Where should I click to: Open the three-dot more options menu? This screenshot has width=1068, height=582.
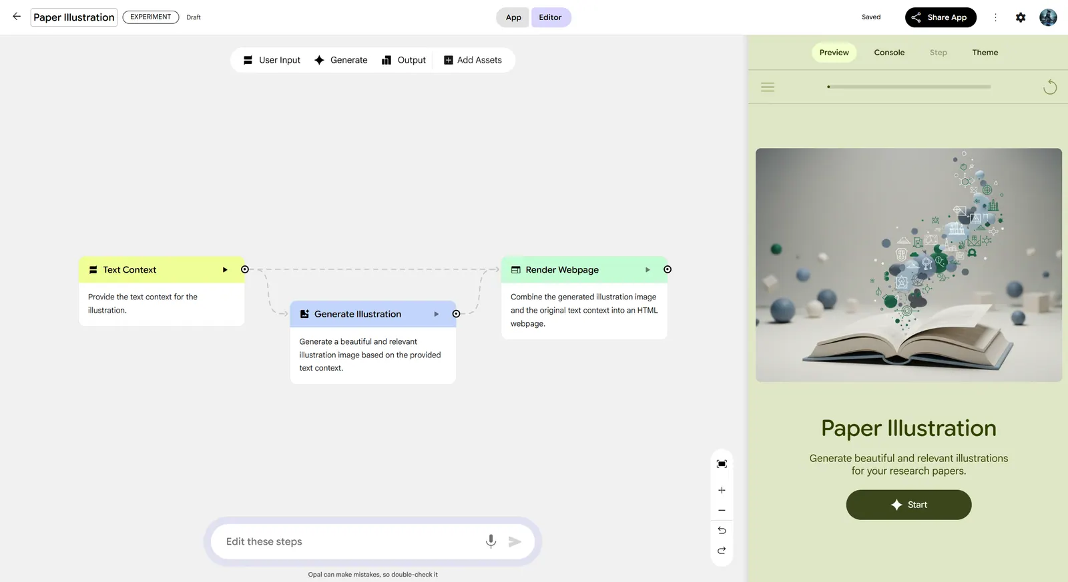995,17
